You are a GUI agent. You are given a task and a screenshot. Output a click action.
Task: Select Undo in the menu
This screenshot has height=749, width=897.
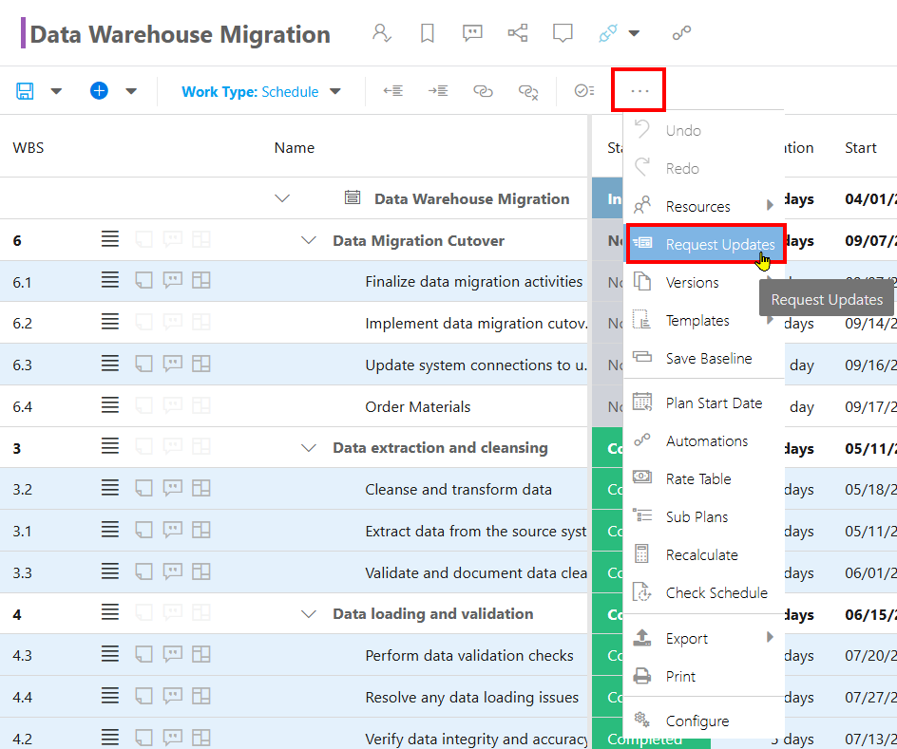pos(704,130)
